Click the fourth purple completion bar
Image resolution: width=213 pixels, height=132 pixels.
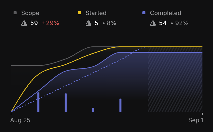[x=120, y=105]
